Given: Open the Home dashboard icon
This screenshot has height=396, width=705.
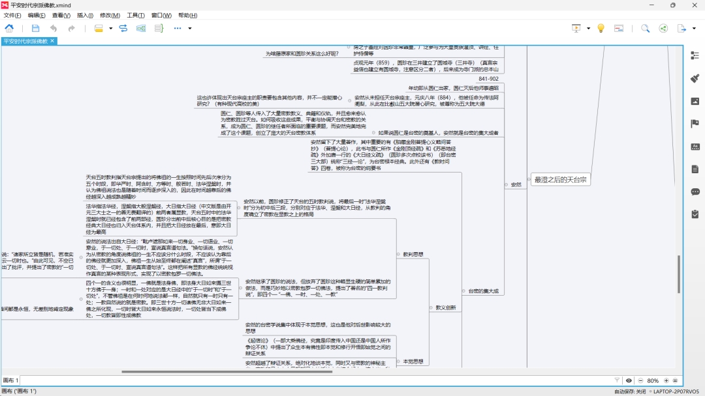Looking at the screenshot, I should tap(9, 28).
